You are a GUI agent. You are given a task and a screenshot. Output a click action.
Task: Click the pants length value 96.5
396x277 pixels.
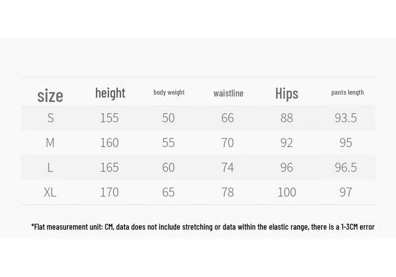(x=346, y=167)
